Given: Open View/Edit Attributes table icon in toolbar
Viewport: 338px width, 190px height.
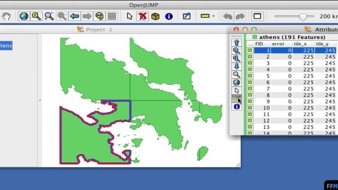Looking at the screenshot, I should pyautogui.click(x=112, y=16).
